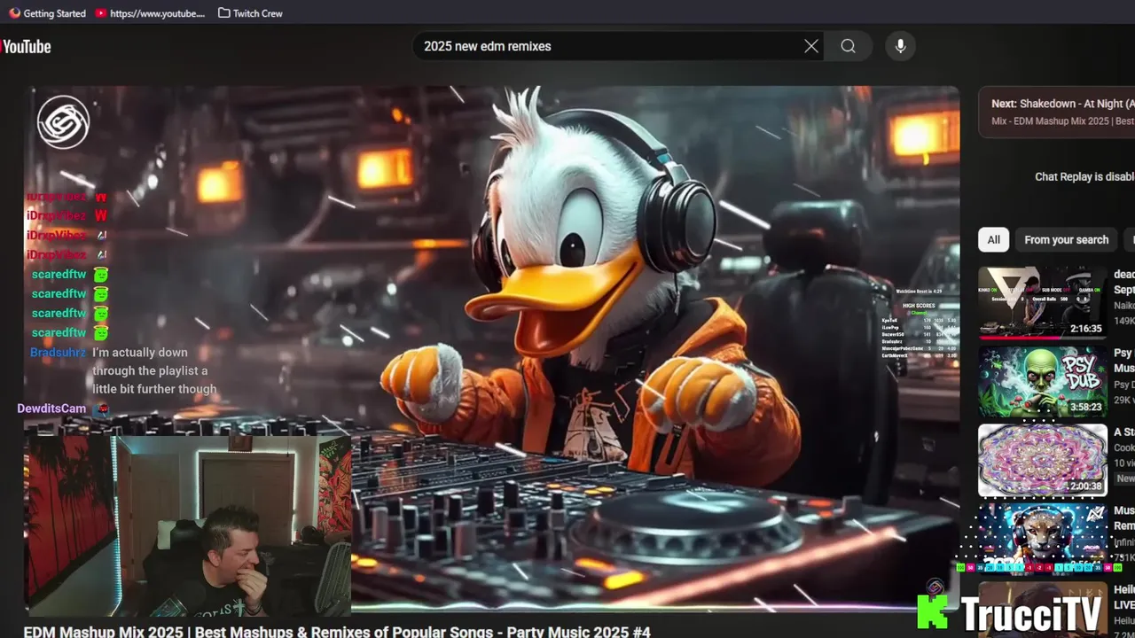The width and height of the screenshot is (1135, 638).
Task: Click the webcam overlay in the video
Action: [188, 525]
